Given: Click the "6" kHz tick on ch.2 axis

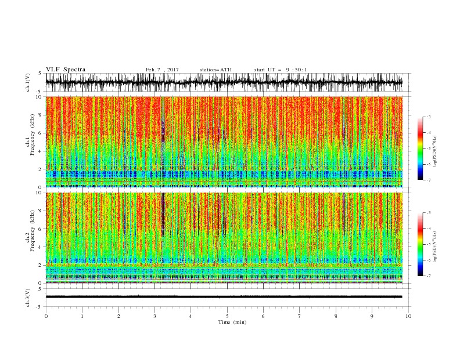Looking at the screenshot, I should [41, 229].
